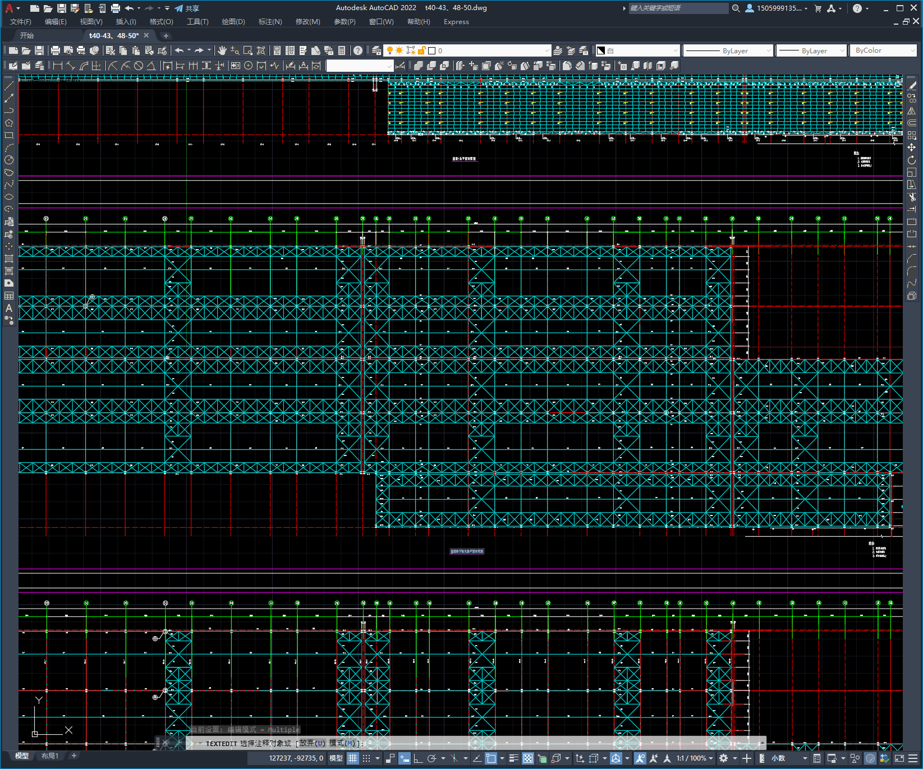This screenshot has width=923, height=769.
Task: Click the Help question mark icon in toolbar
Action: click(358, 50)
